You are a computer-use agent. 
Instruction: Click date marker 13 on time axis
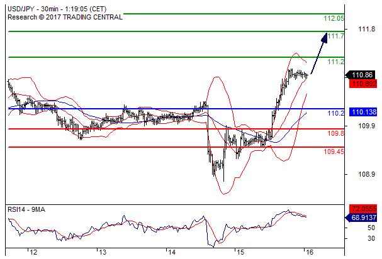(x=103, y=252)
